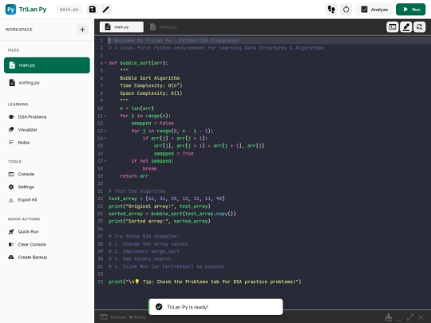Click the Console label in bottom bar
Viewport: 431px width, 323px height.
(118, 317)
